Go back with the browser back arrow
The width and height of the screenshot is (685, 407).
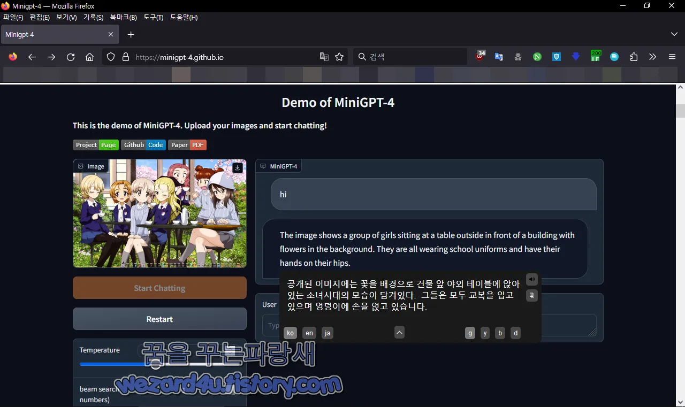tap(32, 57)
